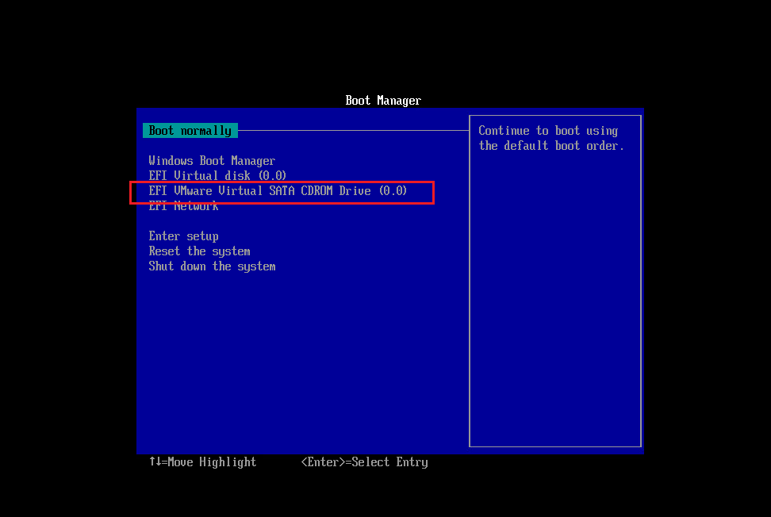Click the (0.0) suffix of the CDROM Drive entry

click(x=392, y=191)
